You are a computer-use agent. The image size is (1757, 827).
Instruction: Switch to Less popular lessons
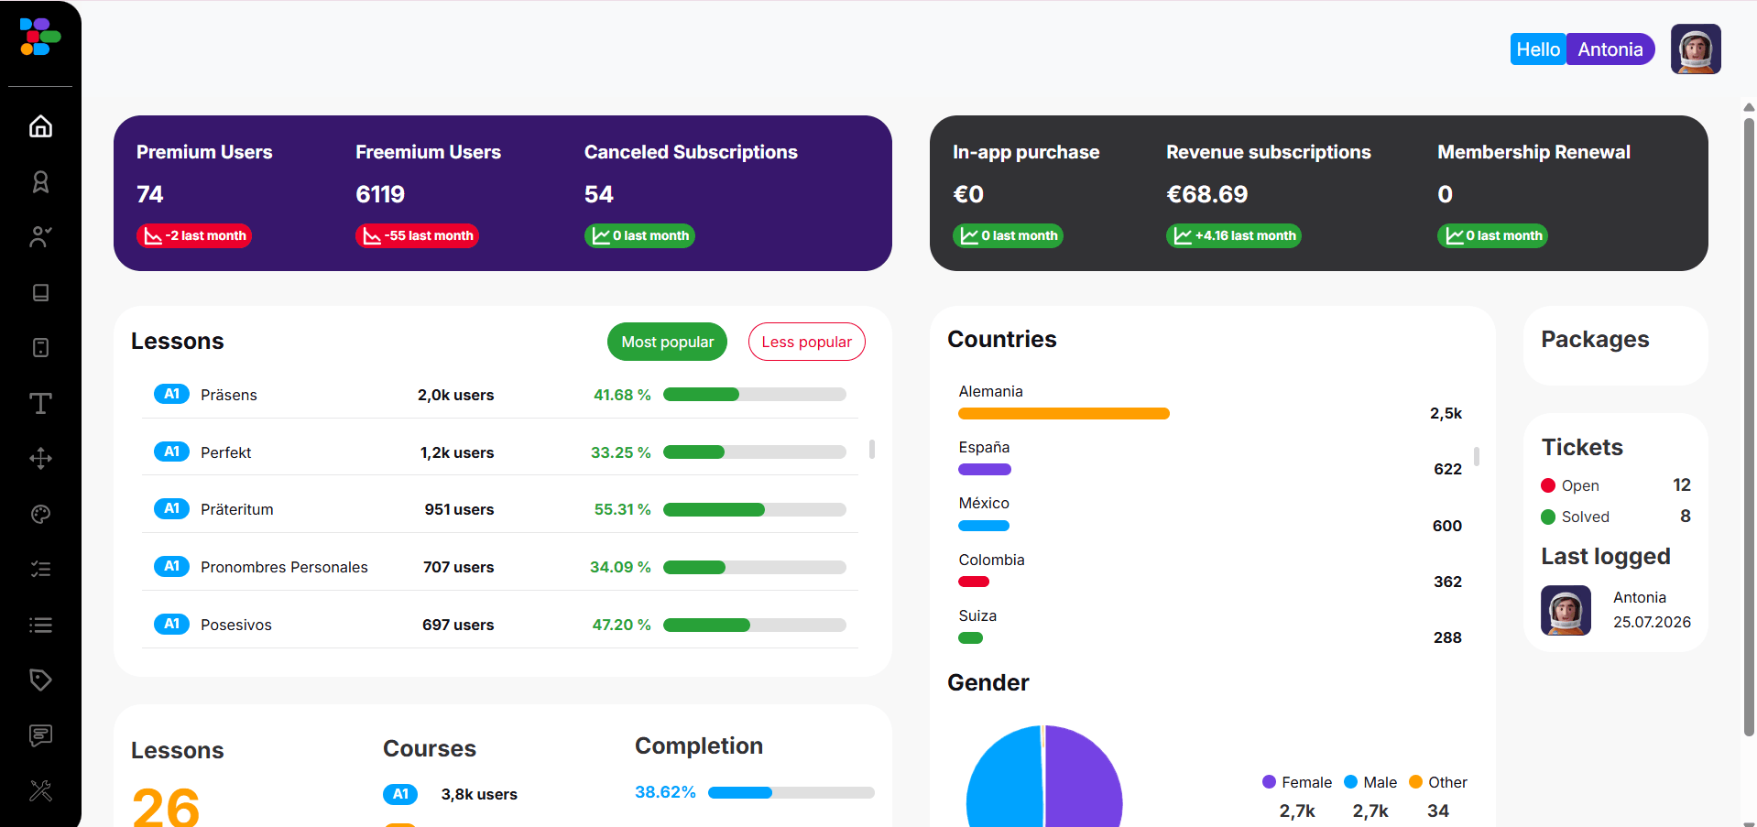click(806, 342)
